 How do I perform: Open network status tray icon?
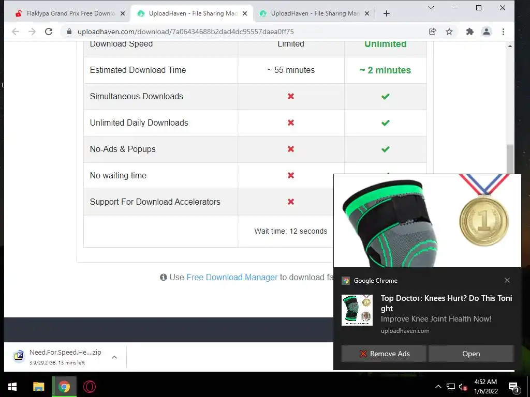(x=451, y=387)
